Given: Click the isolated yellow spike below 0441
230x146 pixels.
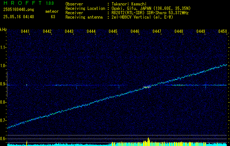Looking at the screenshot, I should click(27, 143).
